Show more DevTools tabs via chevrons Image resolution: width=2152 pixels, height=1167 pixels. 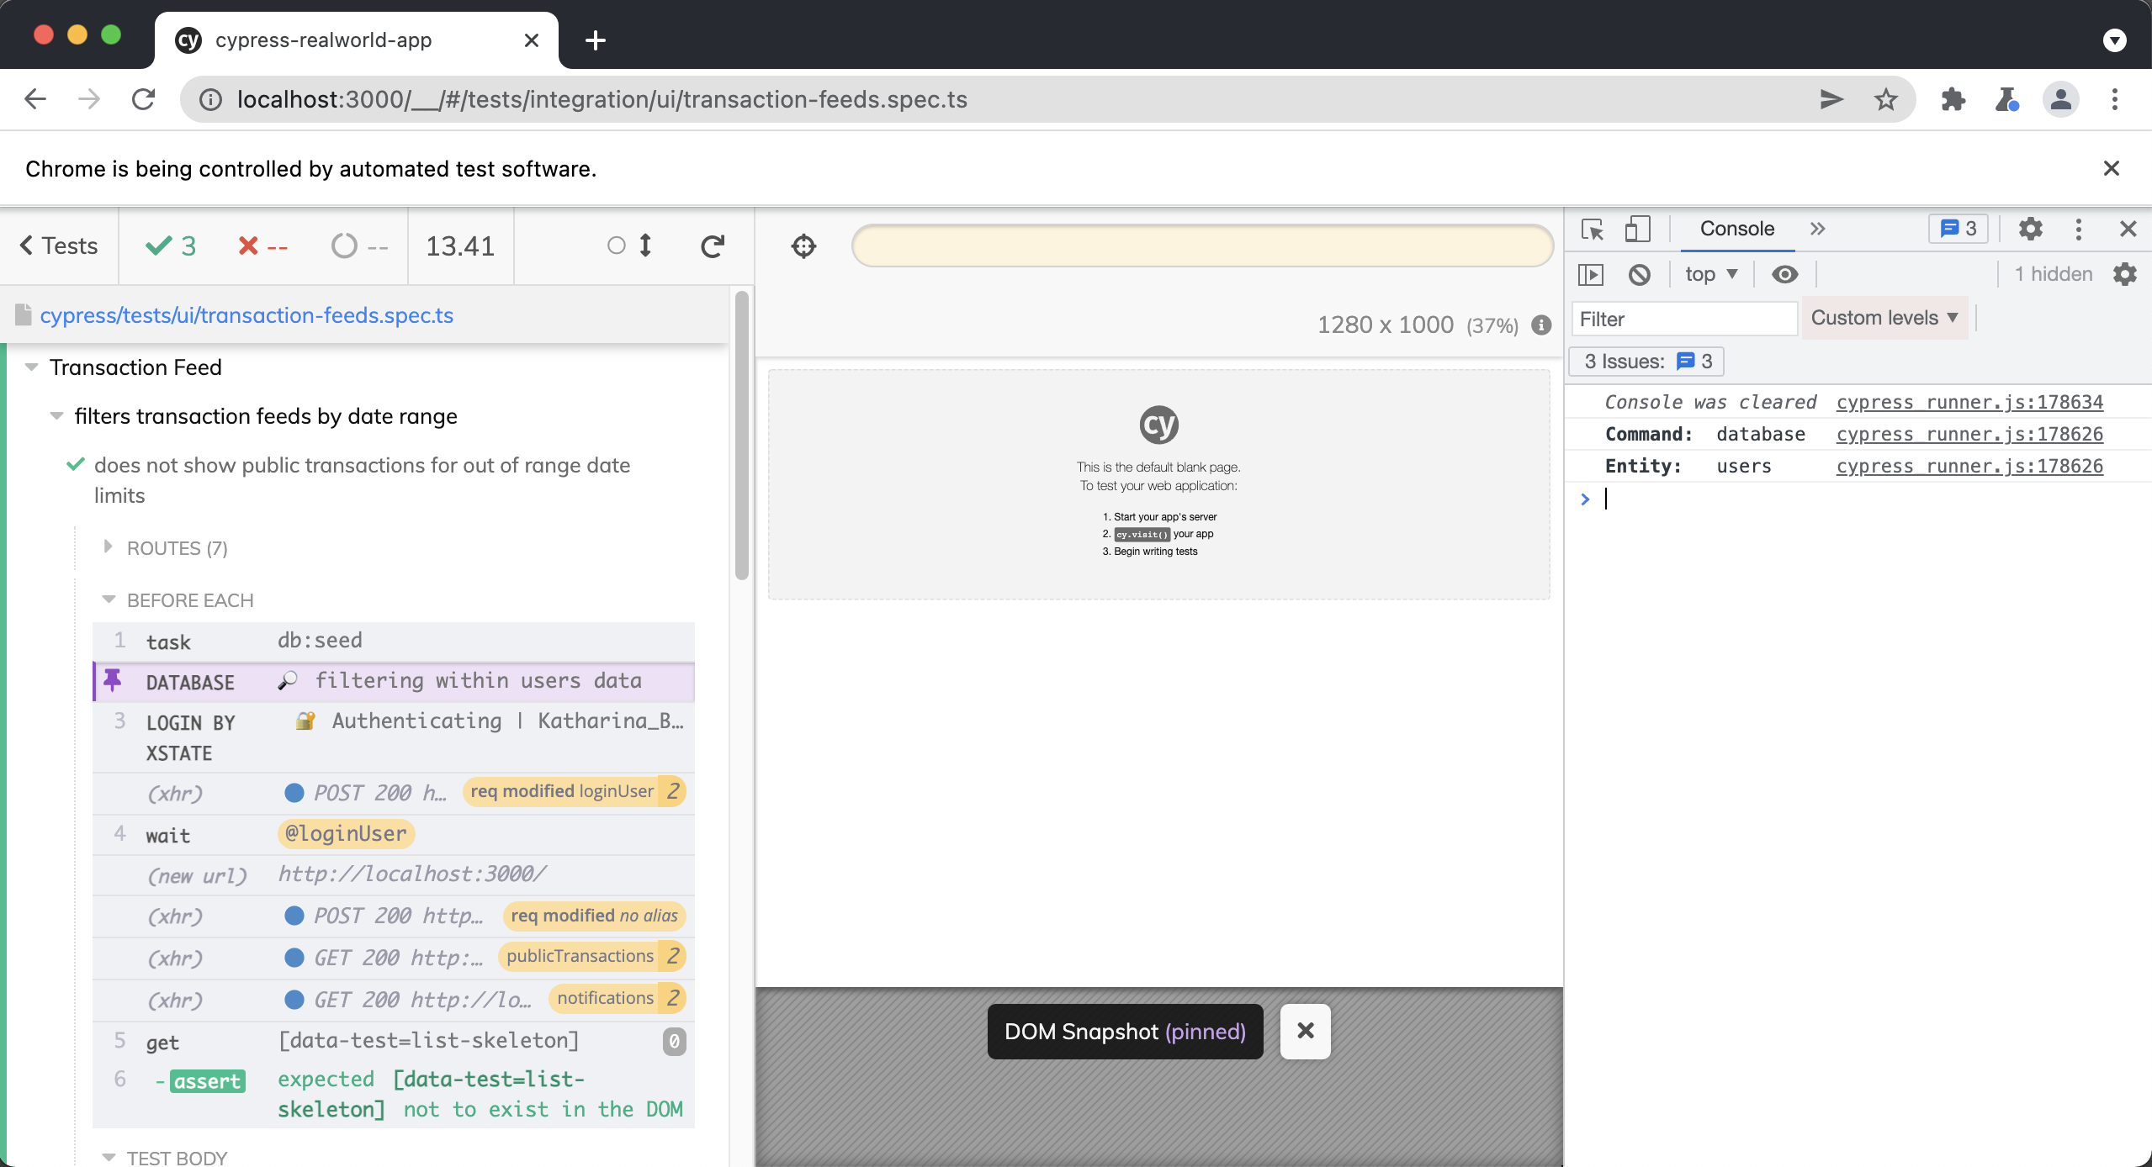[1817, 229]
